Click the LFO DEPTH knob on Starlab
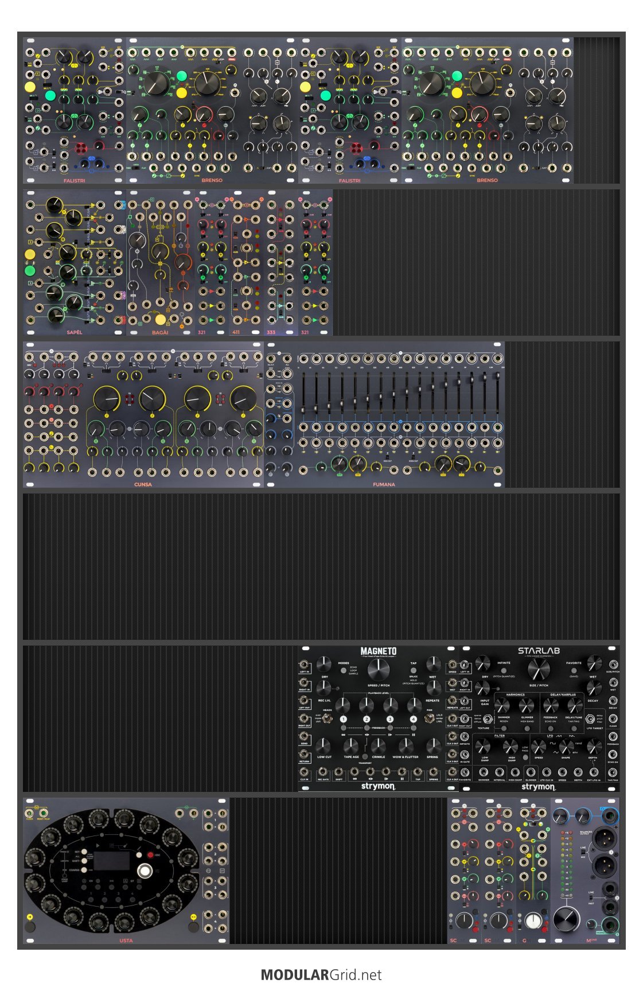The width and height of the screenshot is (643, 987). click(594, 746)
